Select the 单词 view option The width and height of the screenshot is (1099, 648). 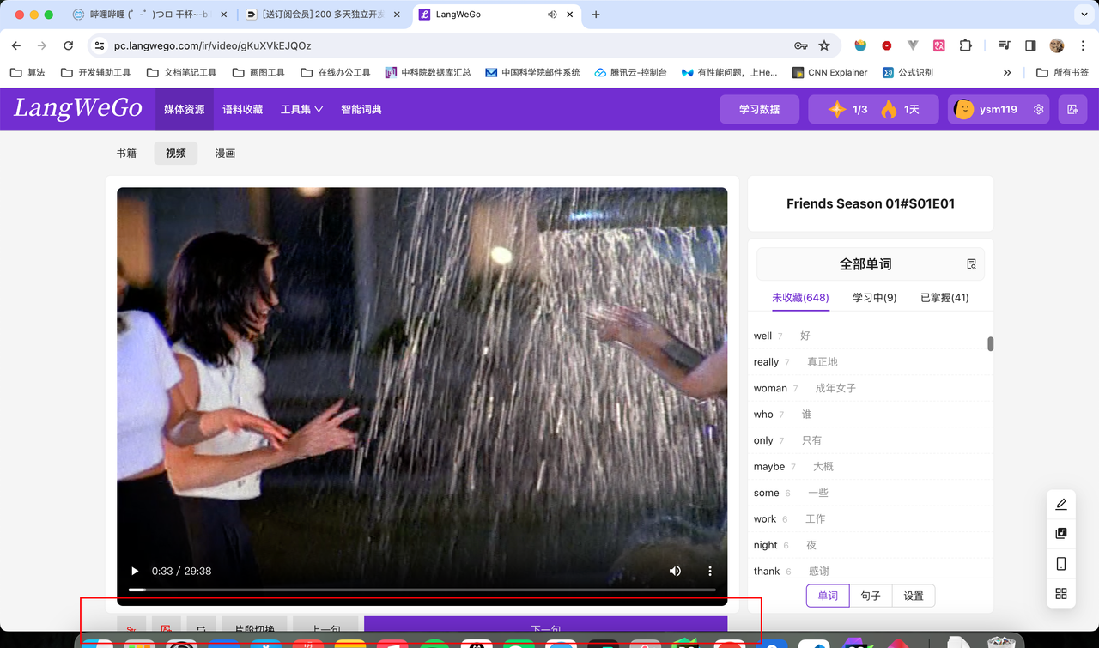828,596
